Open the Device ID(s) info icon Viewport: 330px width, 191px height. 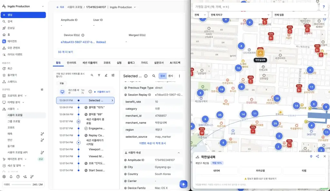pos(83,35)
